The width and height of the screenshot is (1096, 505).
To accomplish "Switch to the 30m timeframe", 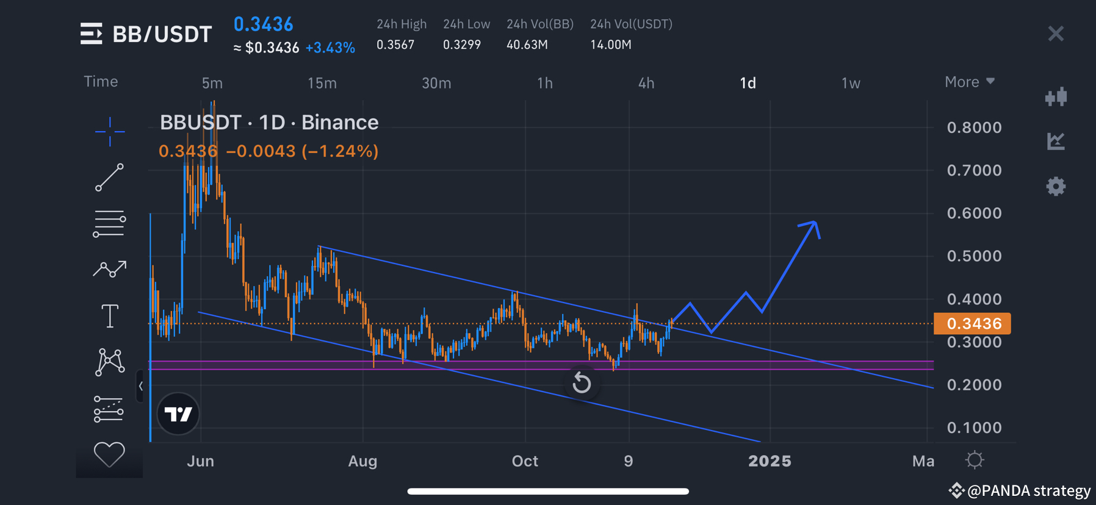I will pos(436,83).
